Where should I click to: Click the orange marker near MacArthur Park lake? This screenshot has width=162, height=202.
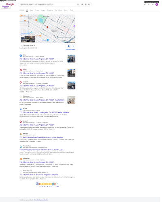coord(36,20)
